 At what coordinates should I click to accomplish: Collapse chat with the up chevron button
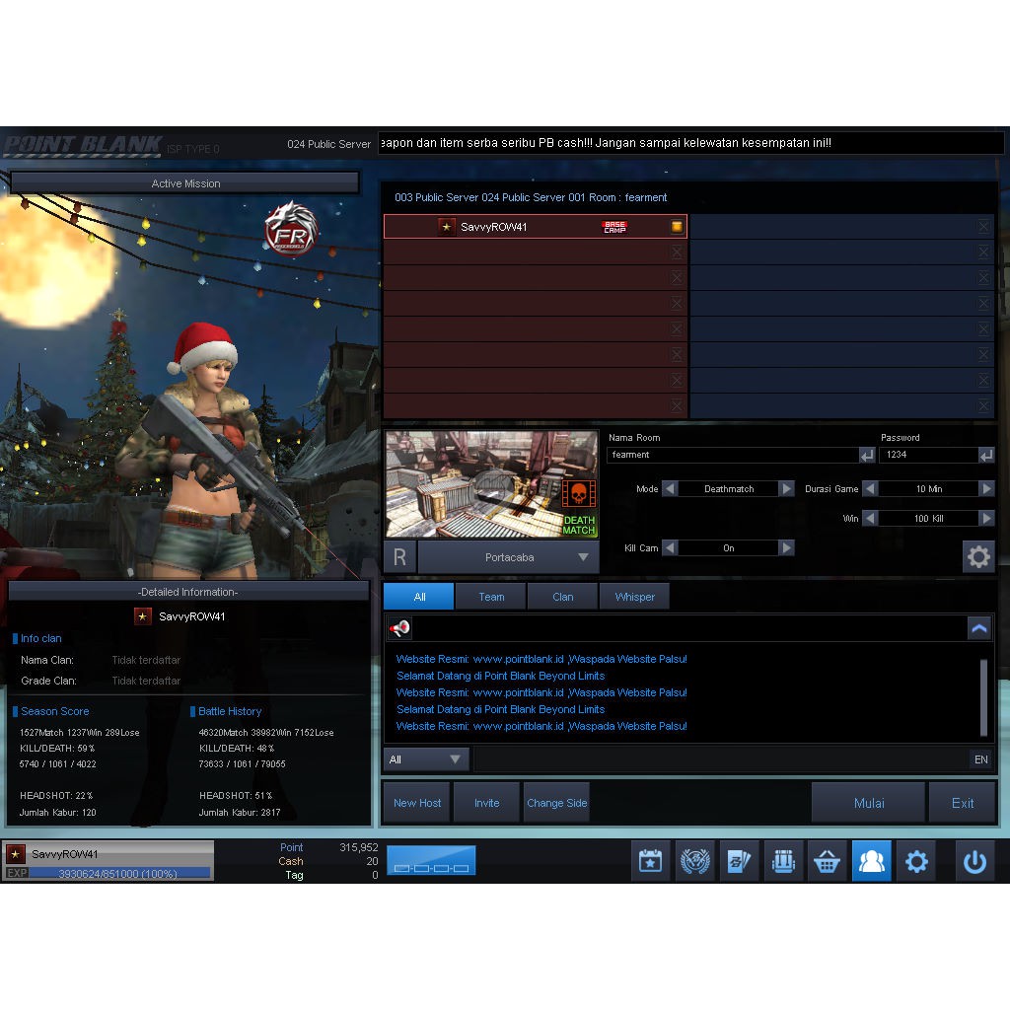(979, 628)
